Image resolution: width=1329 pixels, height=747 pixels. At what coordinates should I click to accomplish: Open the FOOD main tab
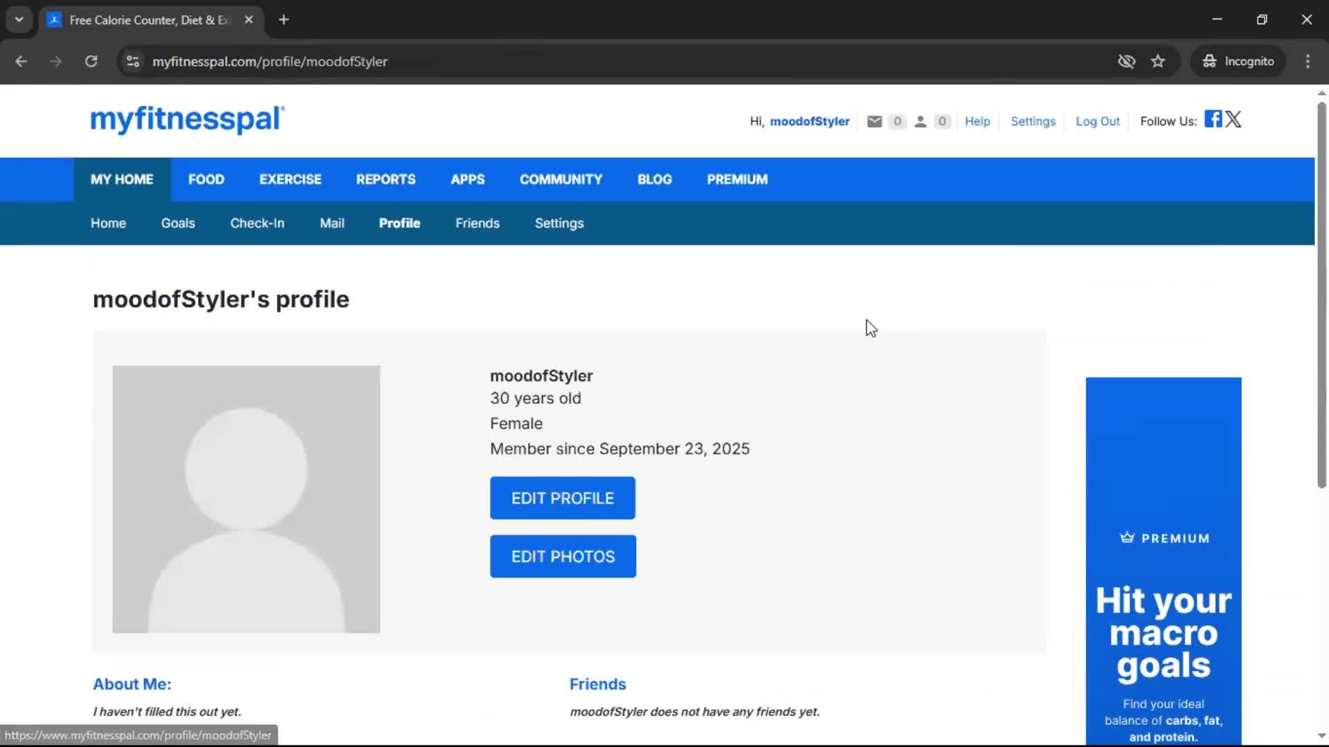tap(206, 180)
